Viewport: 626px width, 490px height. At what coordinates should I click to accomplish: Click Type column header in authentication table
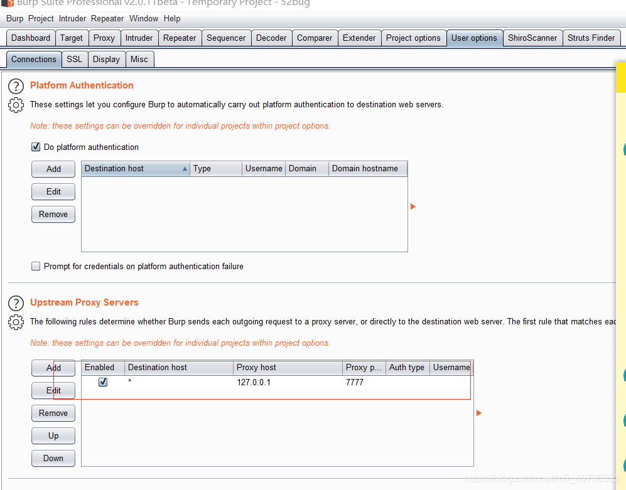coord(216,168)
